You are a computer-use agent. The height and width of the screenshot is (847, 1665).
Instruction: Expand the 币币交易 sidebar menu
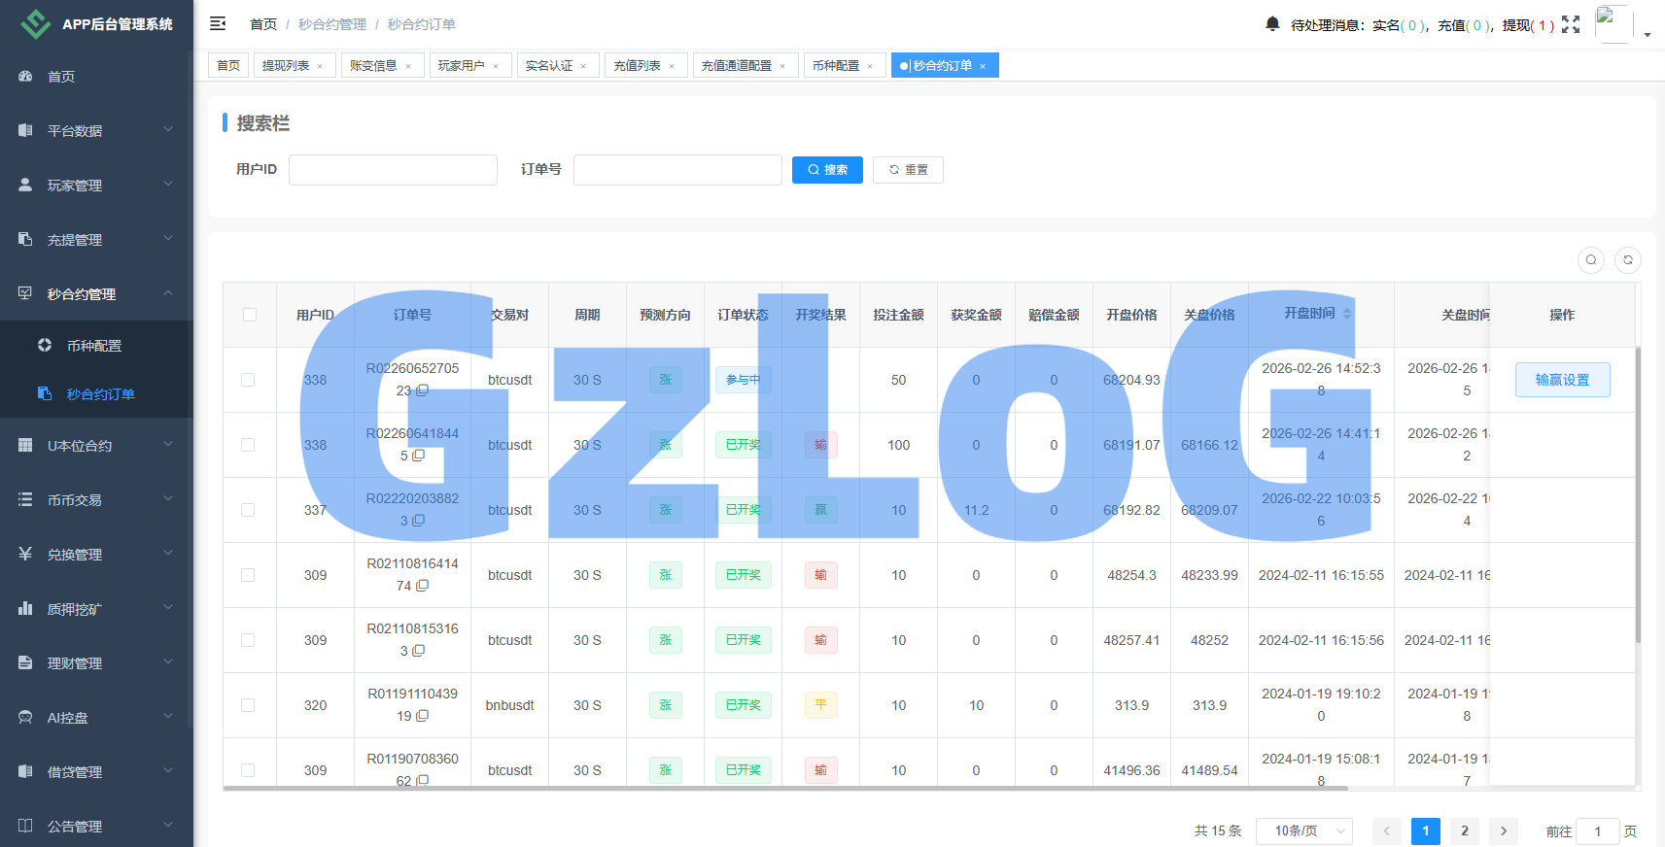(x=96, y=499)
